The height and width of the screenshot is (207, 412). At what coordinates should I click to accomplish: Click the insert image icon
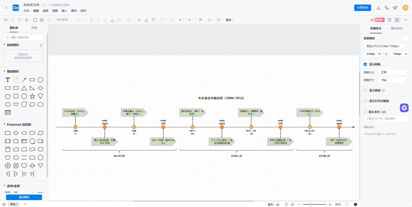pos(42,20)
